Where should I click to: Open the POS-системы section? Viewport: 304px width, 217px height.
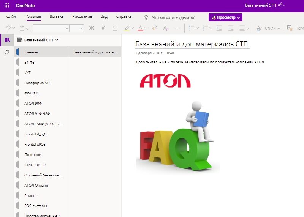(41, 206)
